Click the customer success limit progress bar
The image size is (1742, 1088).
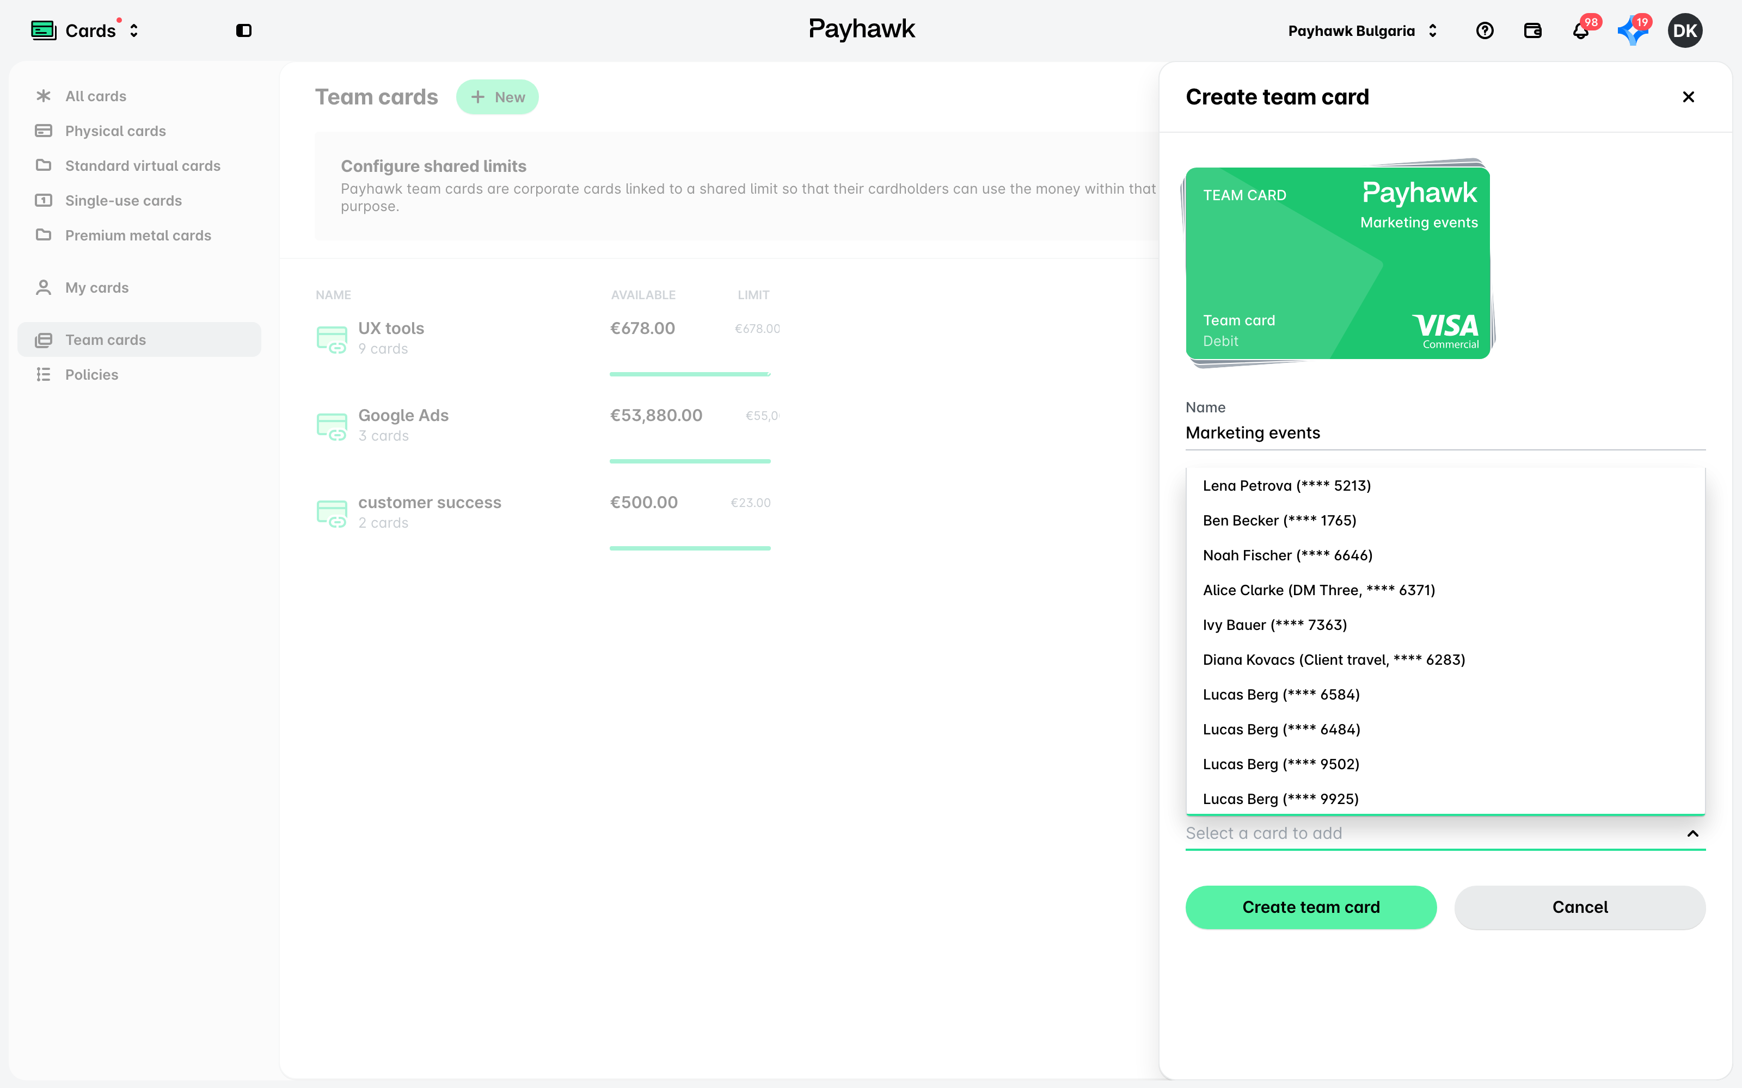(x=690, y=548)
